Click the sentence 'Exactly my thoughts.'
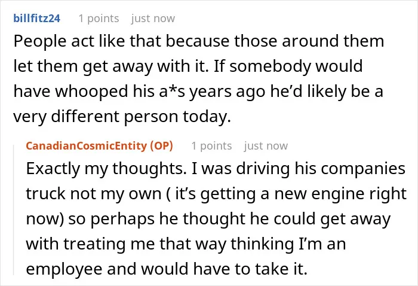 click(x=106, y=169)
